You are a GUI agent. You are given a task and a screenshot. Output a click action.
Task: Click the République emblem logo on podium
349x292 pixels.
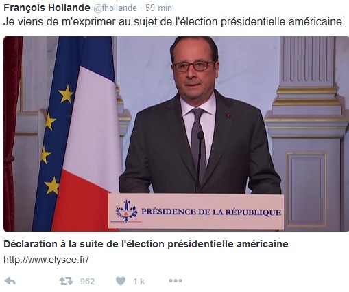[126, 211]
